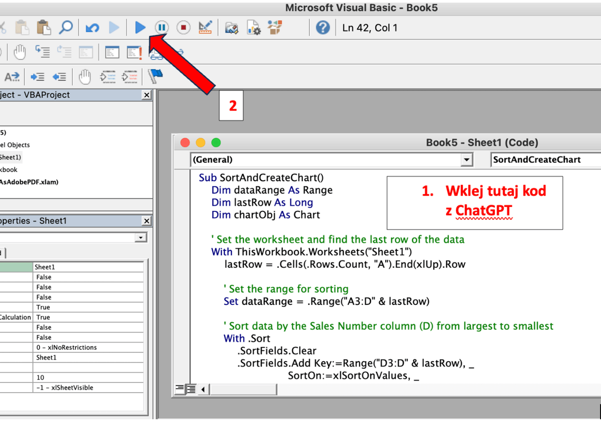Select the 'kbook' item in project tree

(9, 170)
